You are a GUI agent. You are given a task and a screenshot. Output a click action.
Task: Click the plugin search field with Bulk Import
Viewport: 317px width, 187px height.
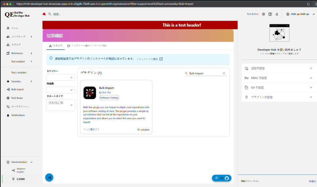click(205, 73)
